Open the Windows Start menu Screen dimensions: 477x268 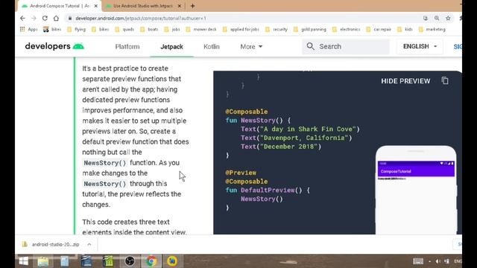pyautogui.click(x=23, y=261)
